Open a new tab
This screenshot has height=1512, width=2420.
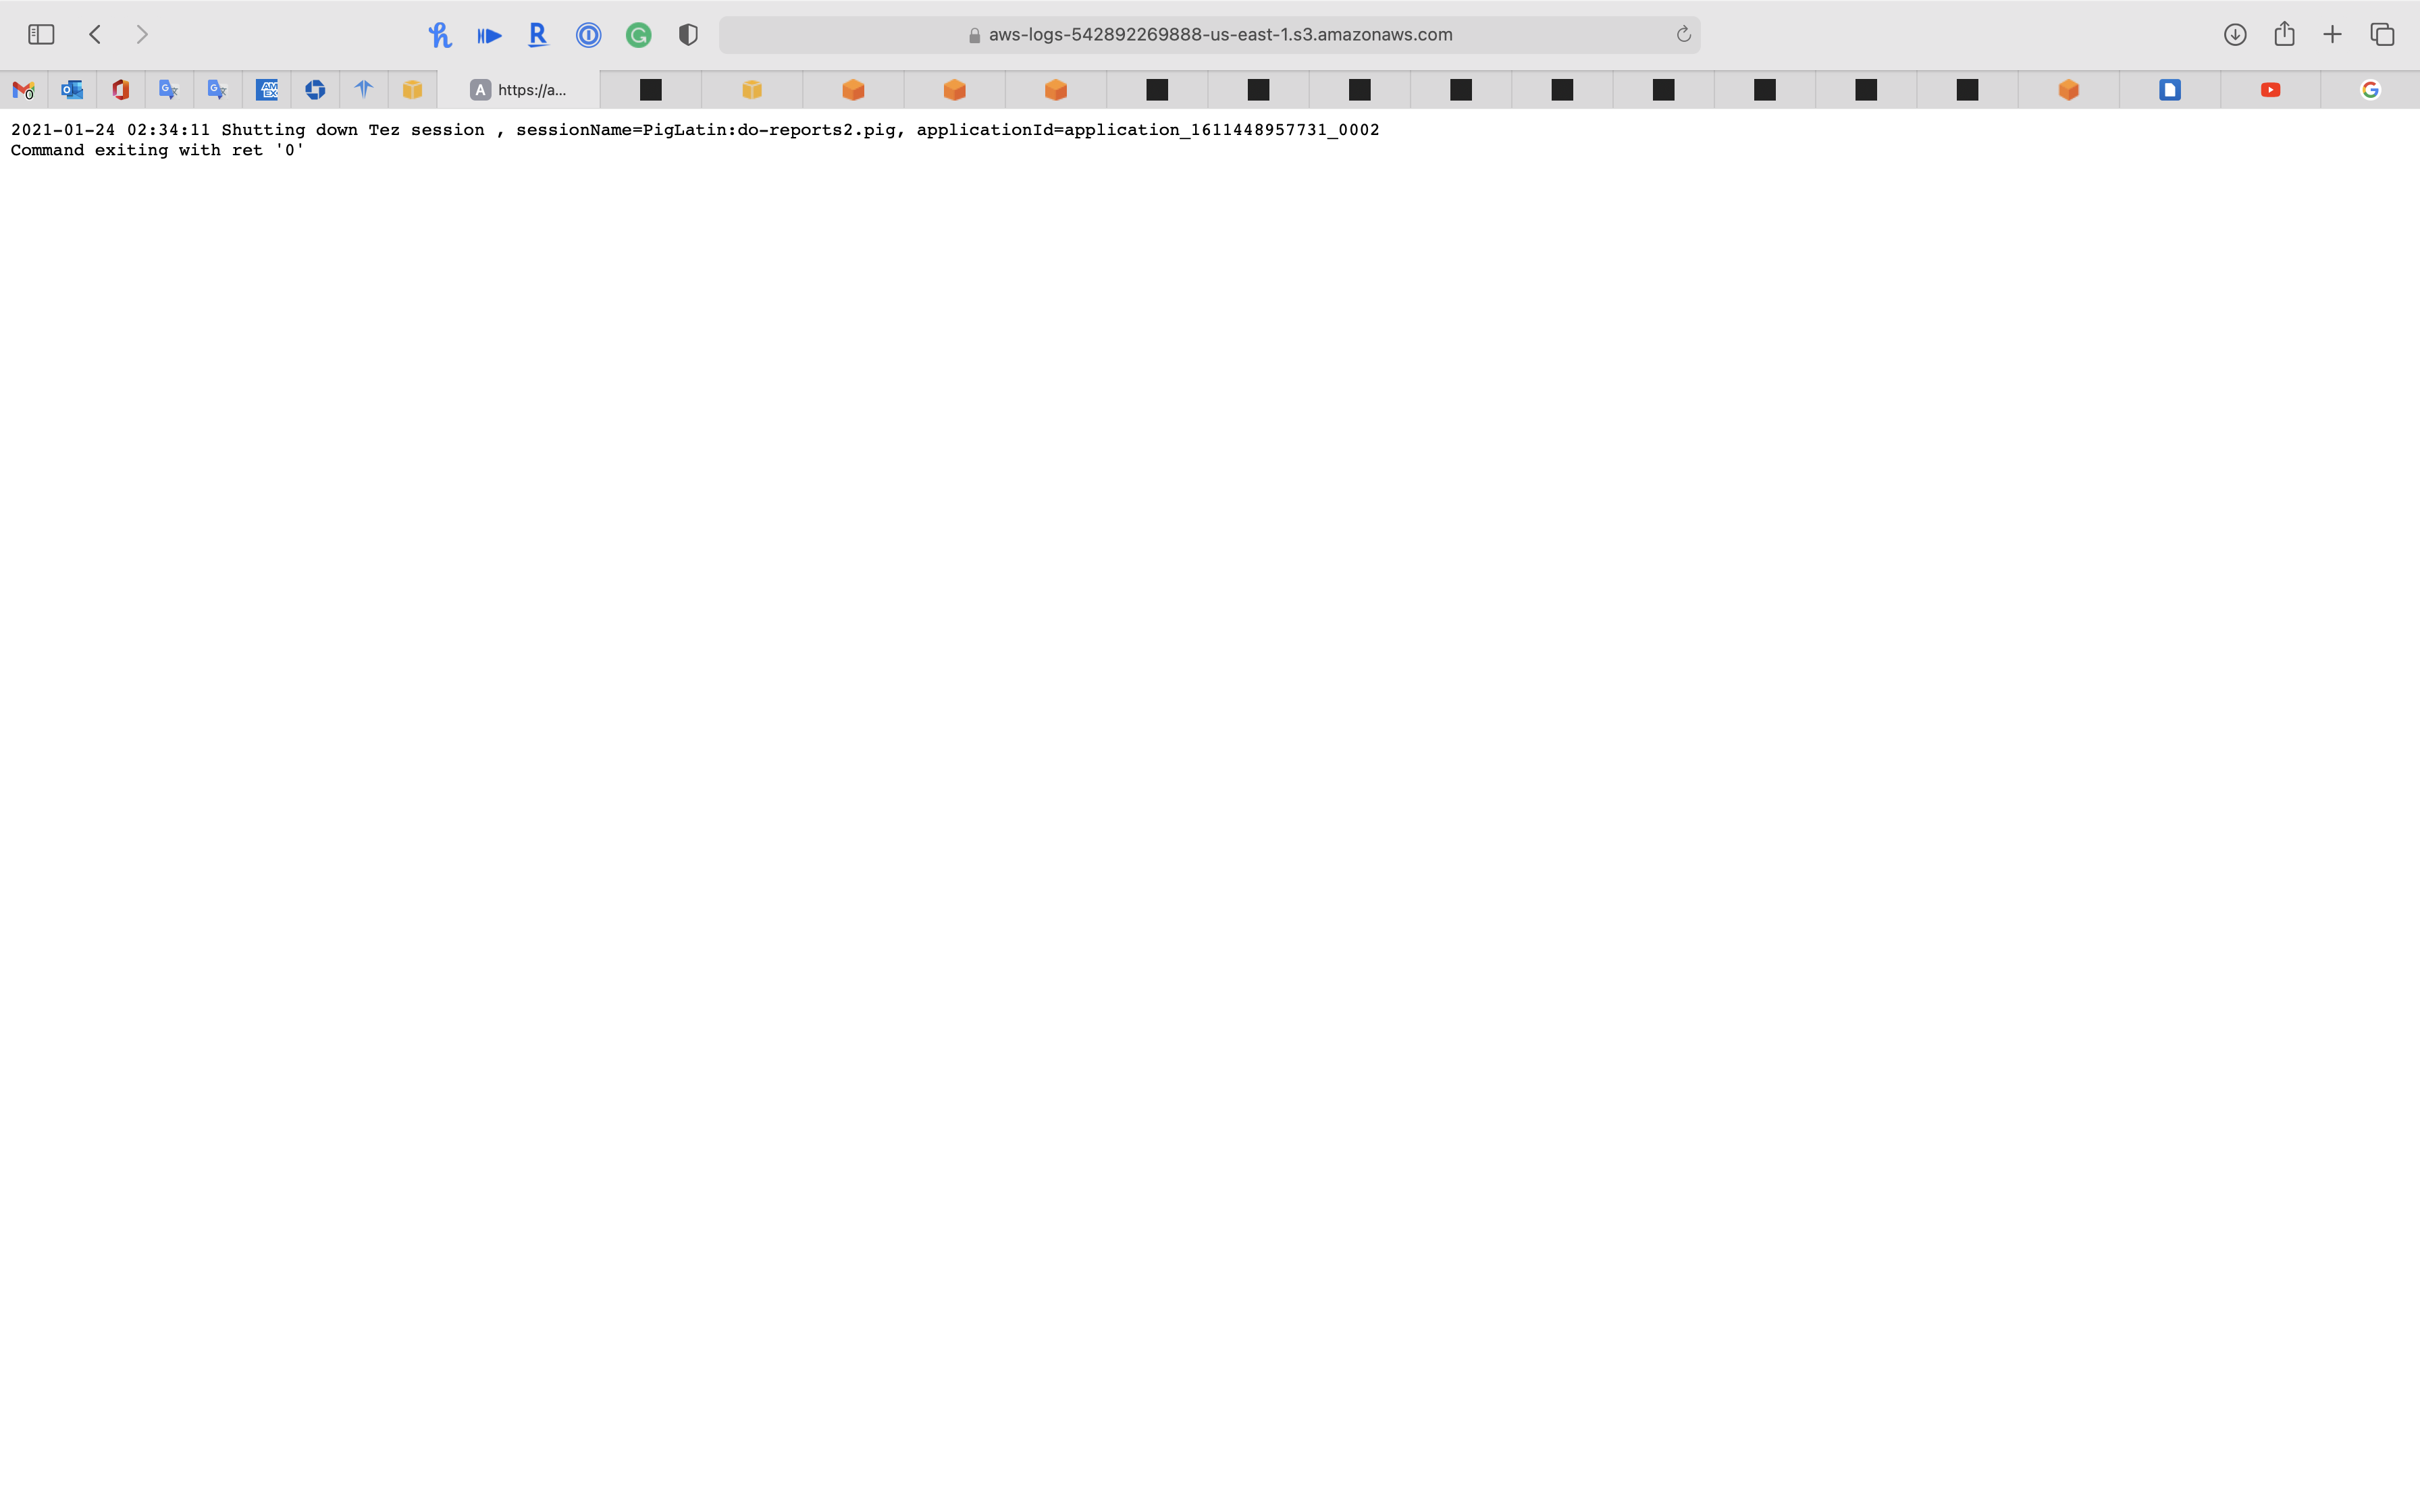tap(2332, 35)
